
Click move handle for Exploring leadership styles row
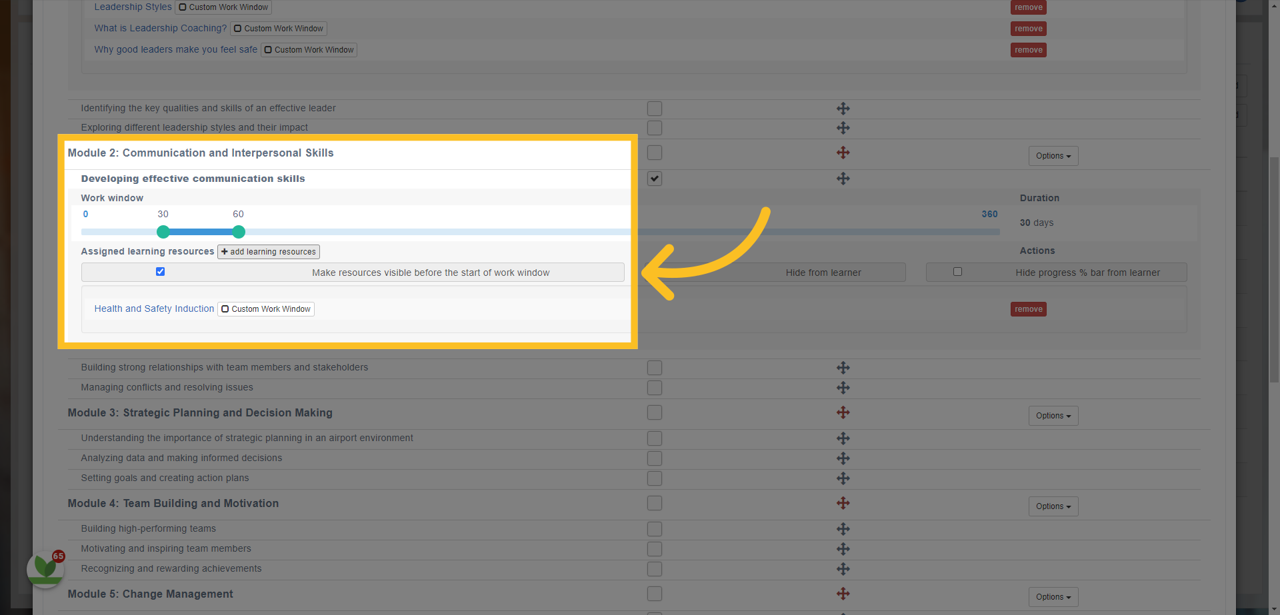(843, 128)
